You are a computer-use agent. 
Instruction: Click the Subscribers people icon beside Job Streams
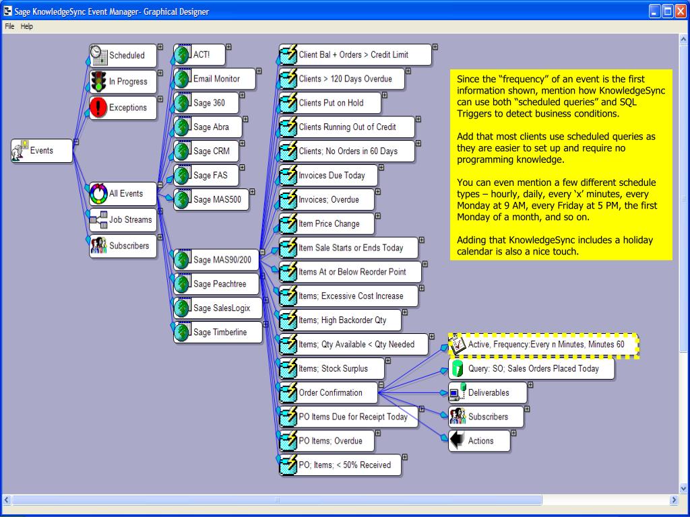pos(98,246)
